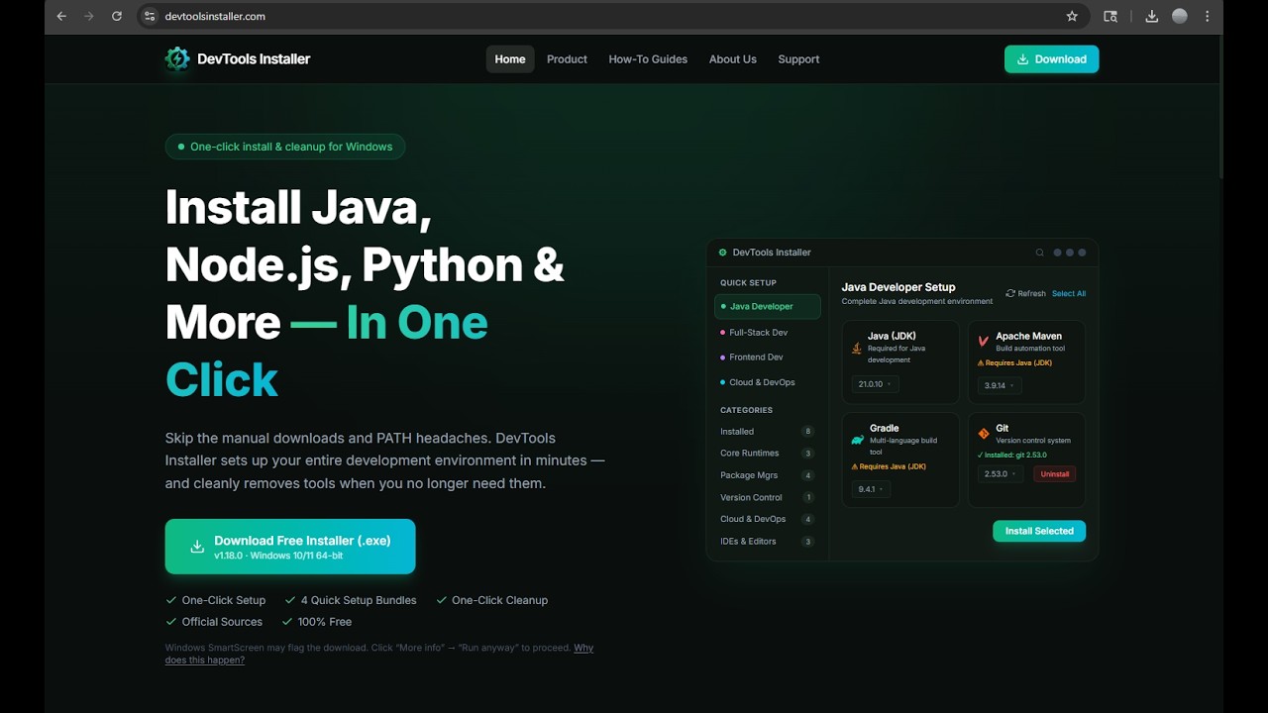Image resolution: width=1268 pixels, height=713 pixels.
Task: Click search magnifier in app preview
Action: (1039, 253)
